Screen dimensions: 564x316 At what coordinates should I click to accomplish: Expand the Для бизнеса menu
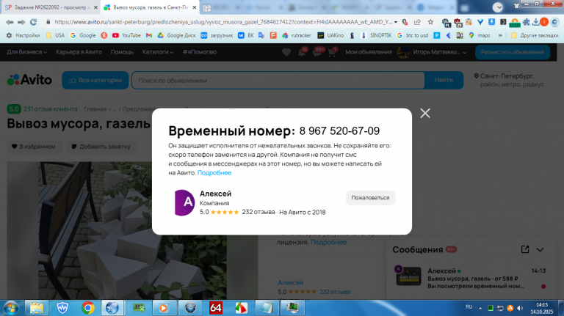pyautogui.click(x=26, y=52)
